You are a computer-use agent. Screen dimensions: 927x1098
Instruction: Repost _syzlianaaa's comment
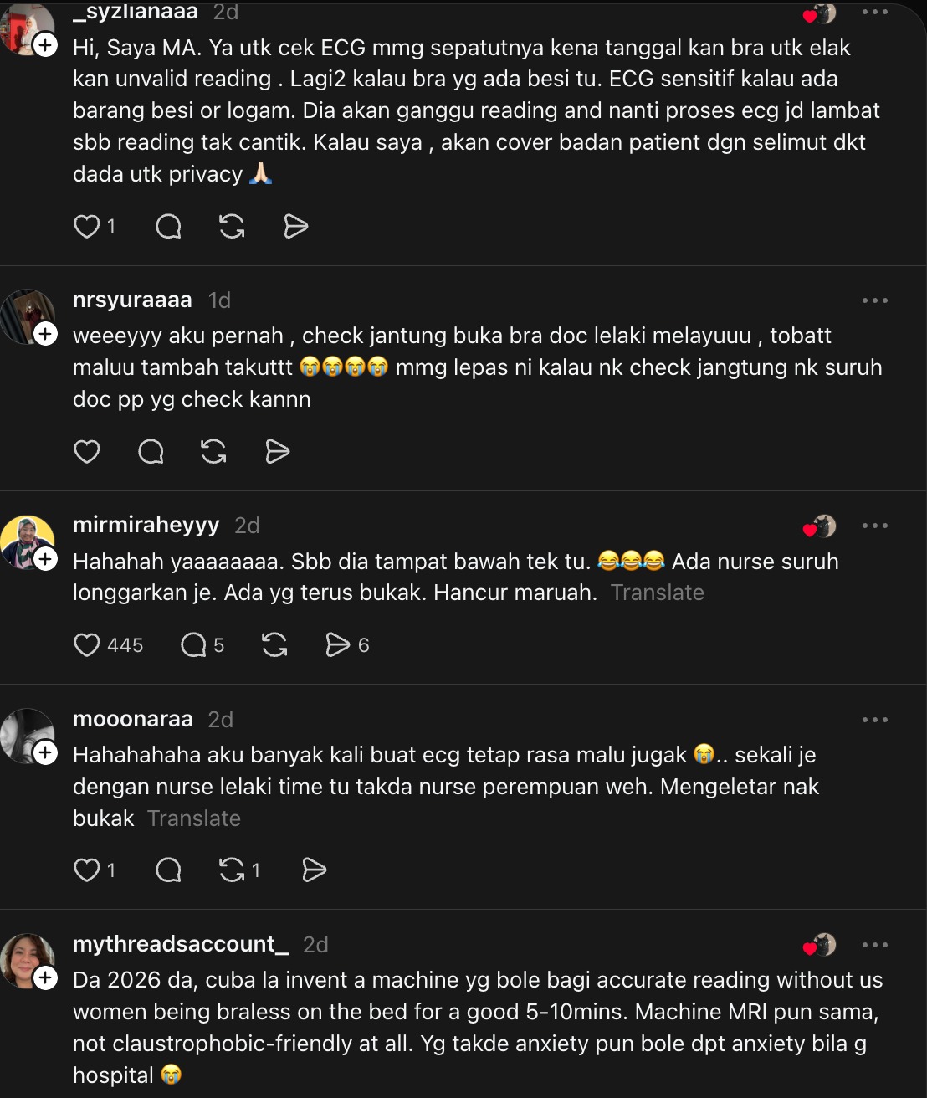pos(232,226)
